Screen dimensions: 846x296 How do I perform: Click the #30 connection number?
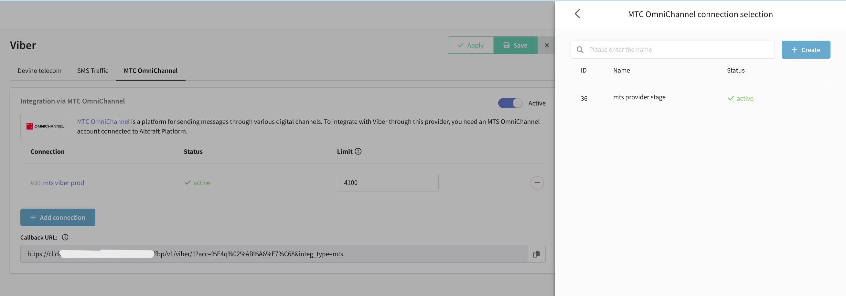coord(35,183)
